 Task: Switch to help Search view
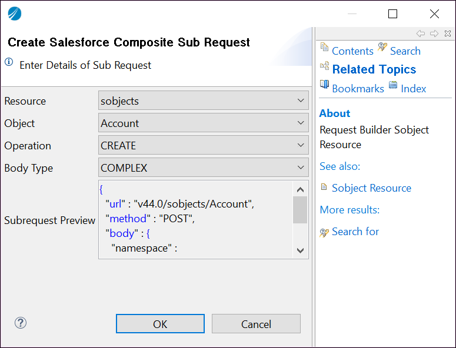pyautogui.click(x=405, y=51)
